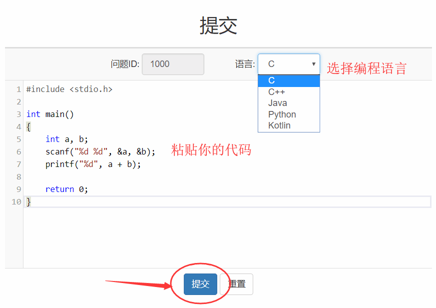Image resolution: width=436 pixels, height=308 pixels.
Task: Click the closing brace on line 10
Action: [28, 202]
